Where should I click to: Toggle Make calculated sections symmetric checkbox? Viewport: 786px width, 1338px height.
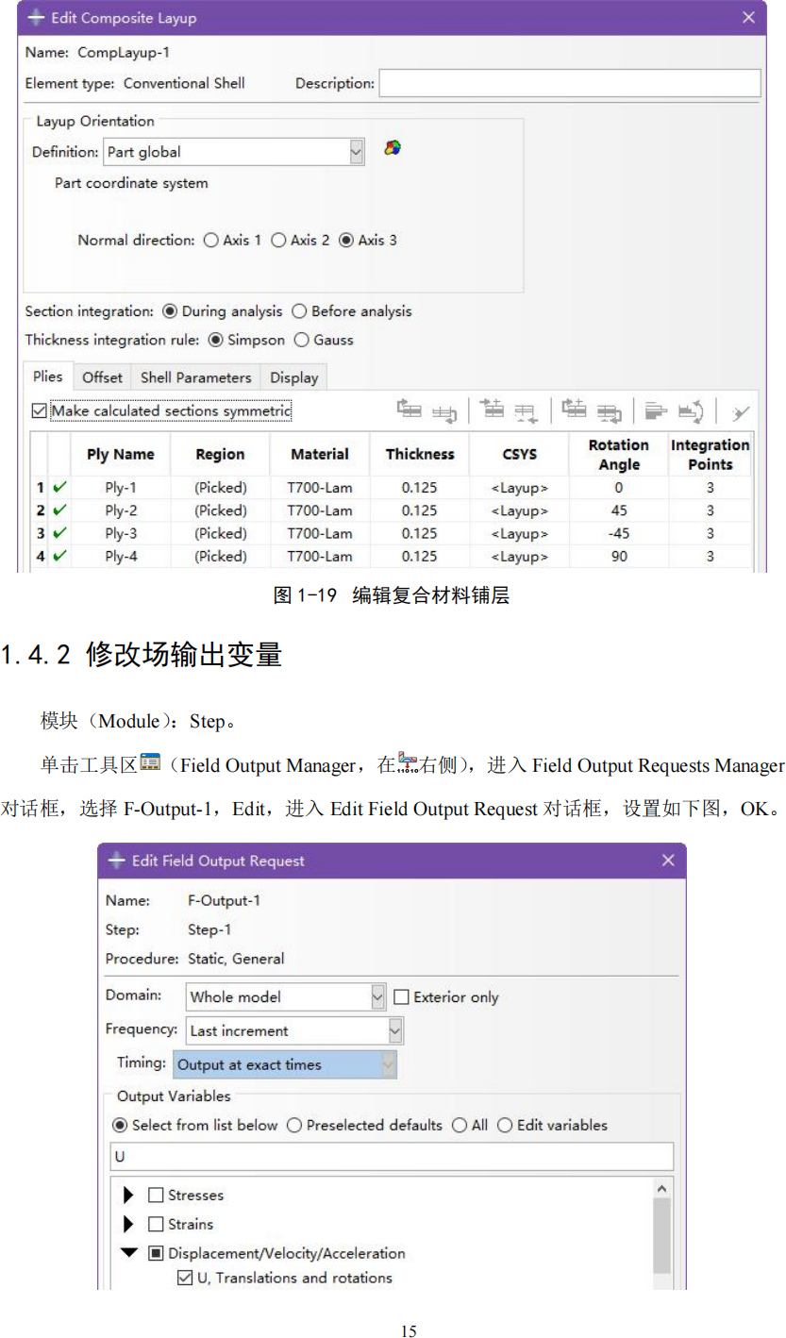click(39, 410)
